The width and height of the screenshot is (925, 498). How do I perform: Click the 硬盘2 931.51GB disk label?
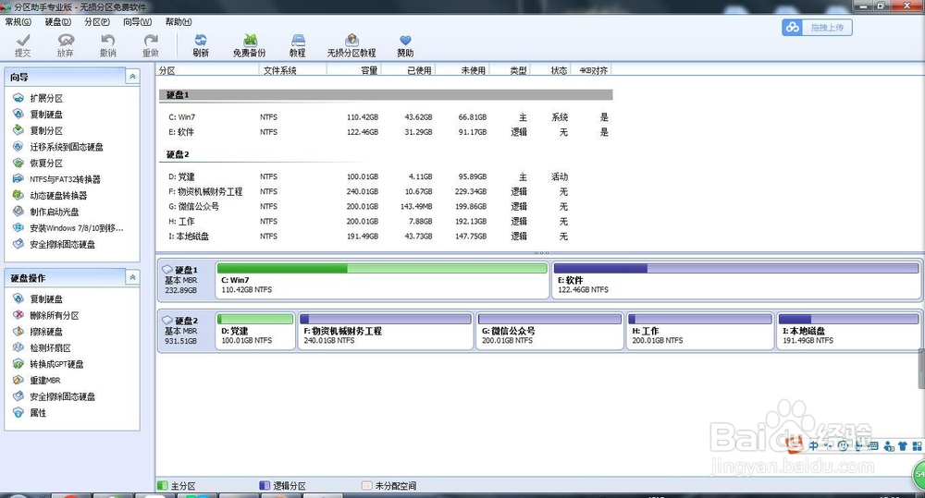[186, 331]
